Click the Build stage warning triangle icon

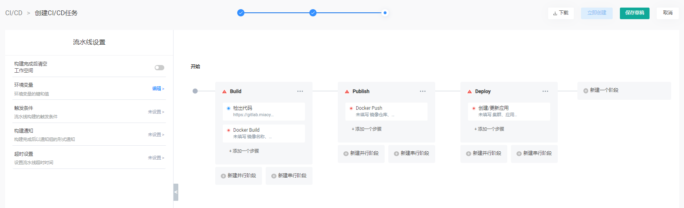pos(224,91)
